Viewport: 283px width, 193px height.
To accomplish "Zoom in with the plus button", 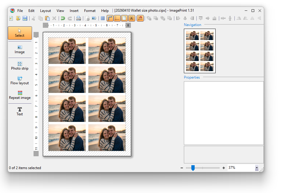I will pyautogui.click(x=224, y=168).
